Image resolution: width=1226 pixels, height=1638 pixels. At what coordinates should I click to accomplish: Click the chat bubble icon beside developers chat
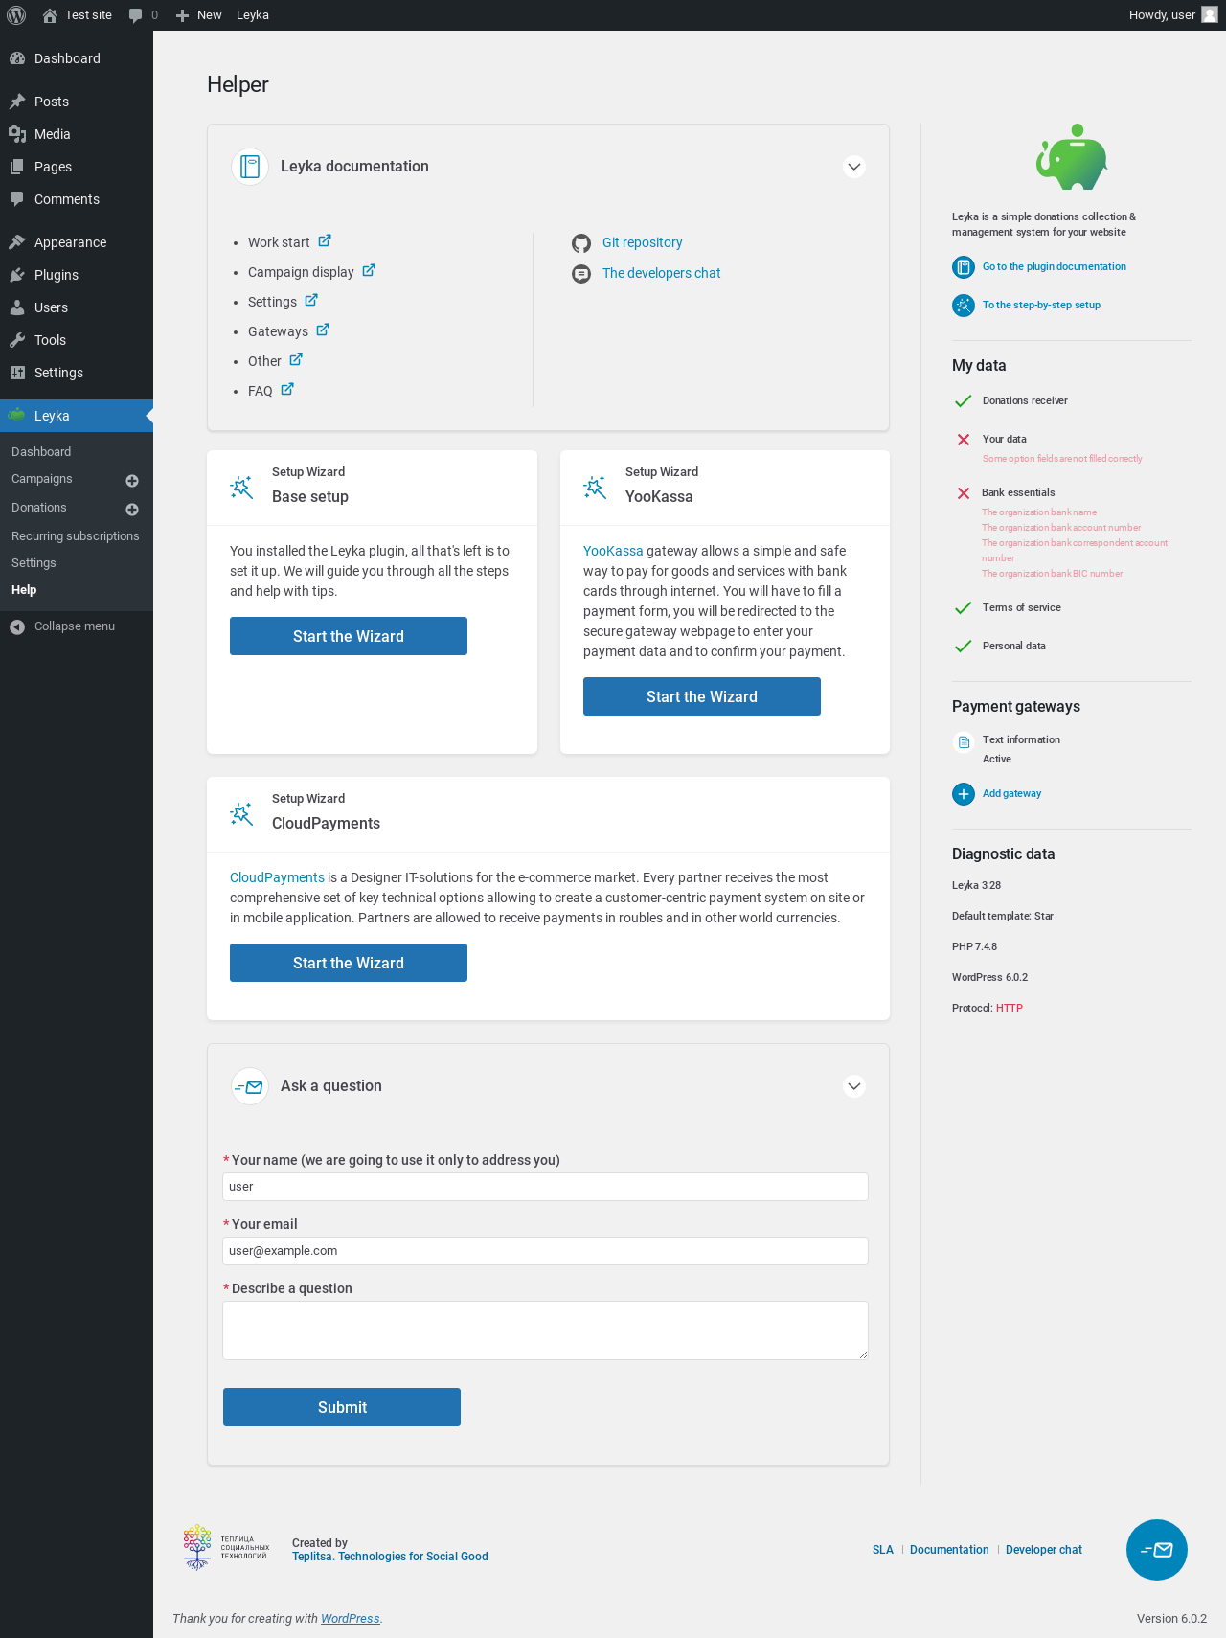point(581,274)
